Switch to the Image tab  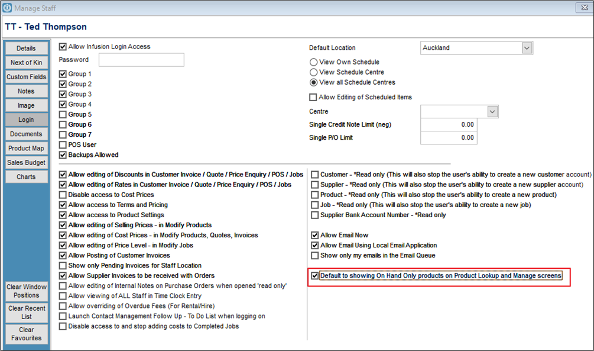[x=26, y=105]
